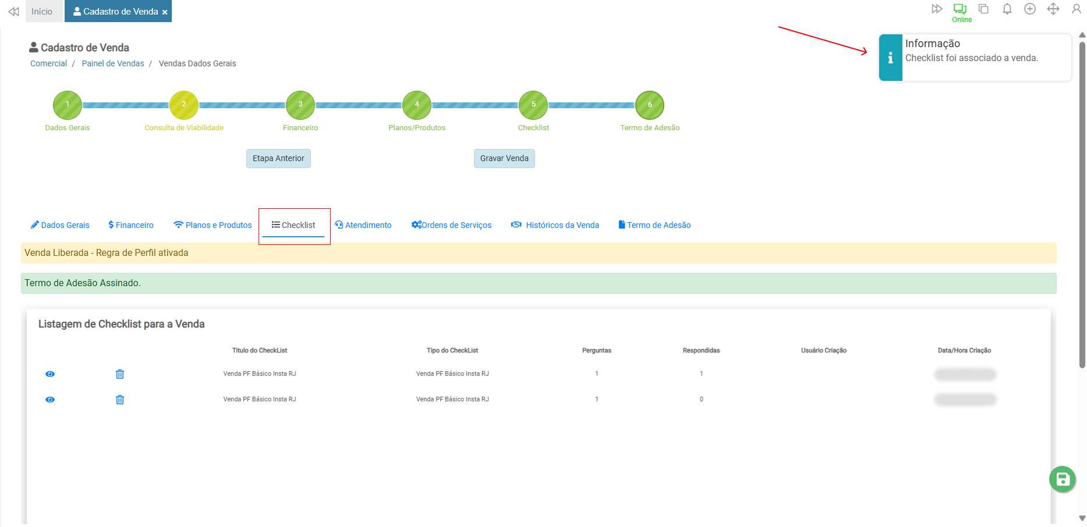Open the Financeiro tab
Viewport: 1087px width, 527px height.
tap(131, 225)
